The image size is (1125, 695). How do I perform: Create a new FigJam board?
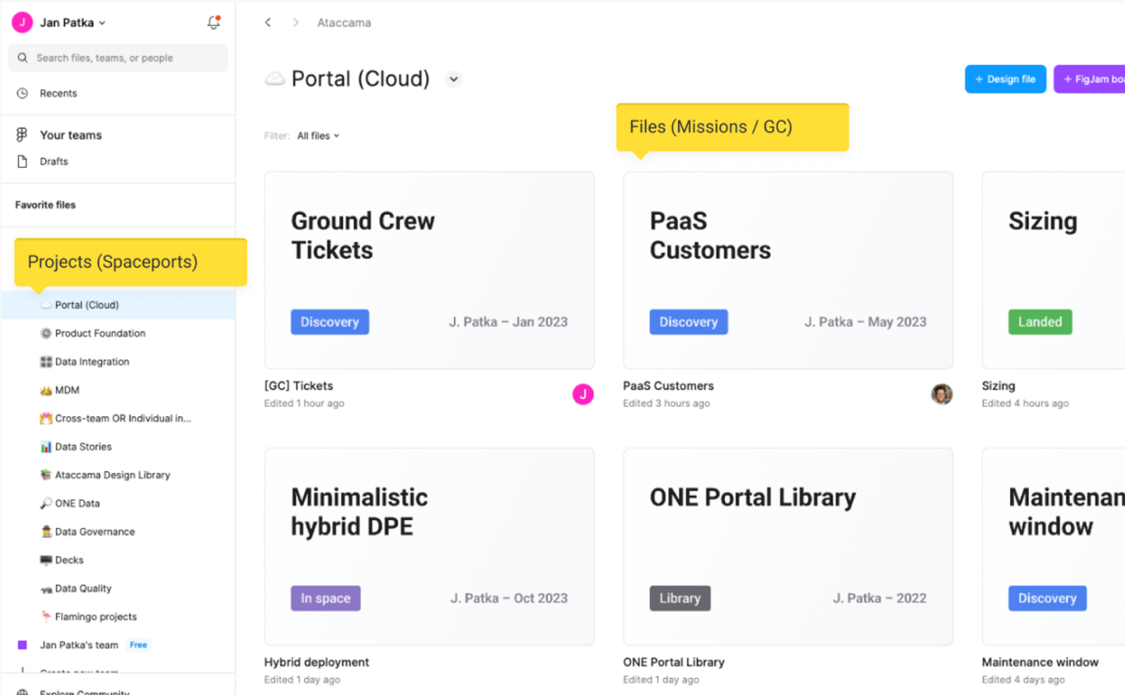[x=1091, y=79]
